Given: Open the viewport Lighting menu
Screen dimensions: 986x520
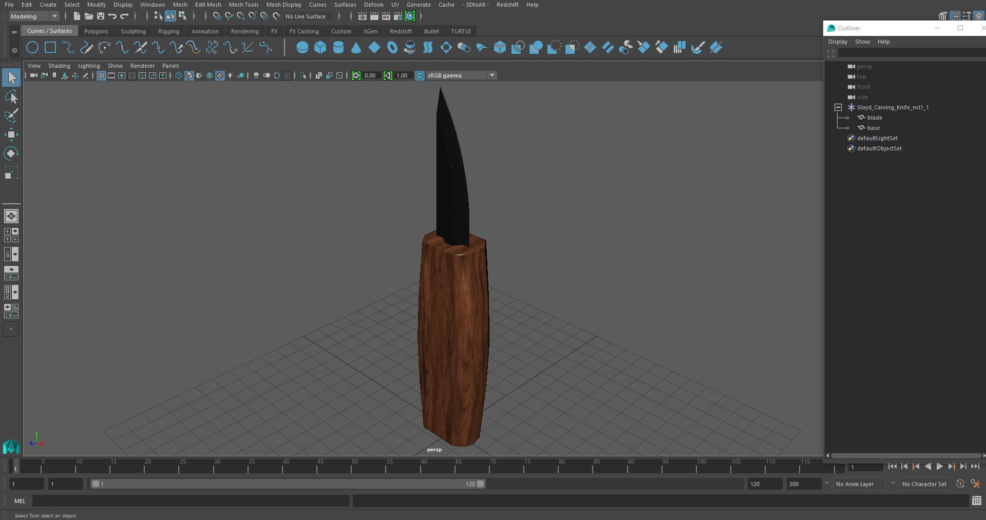Looking at the screenshot, I should point(89,66).
